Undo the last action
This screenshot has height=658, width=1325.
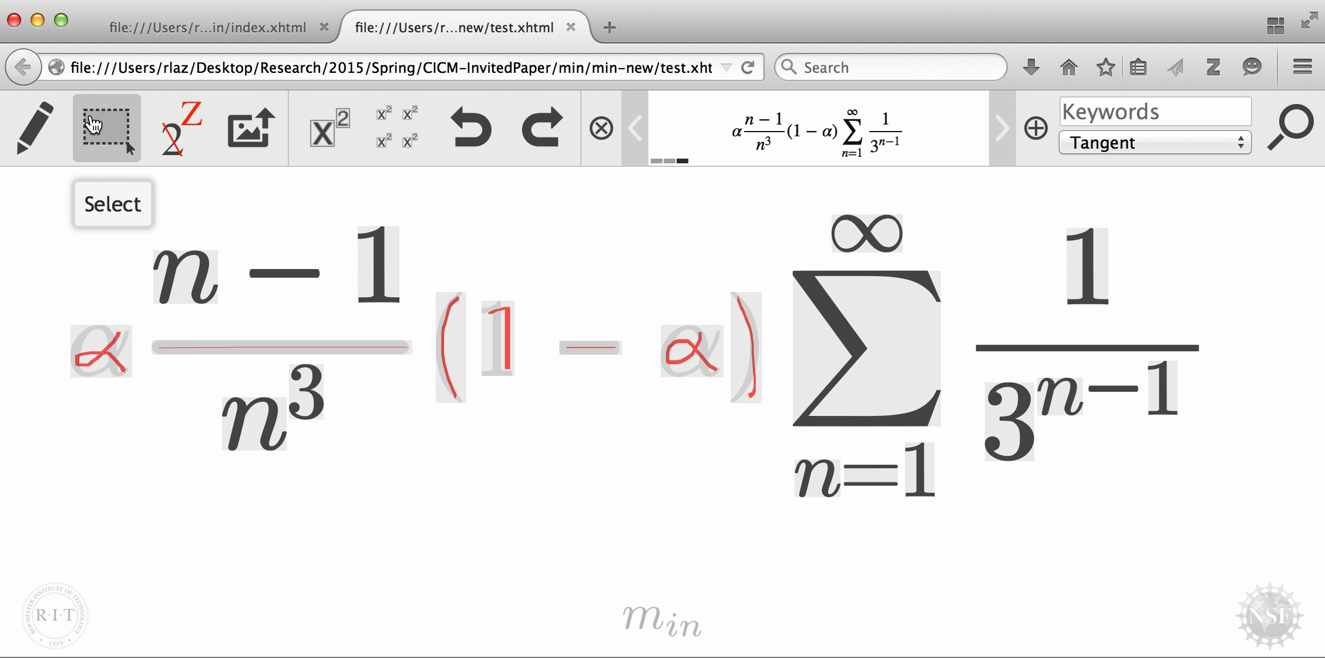click(x=470, y=128)
